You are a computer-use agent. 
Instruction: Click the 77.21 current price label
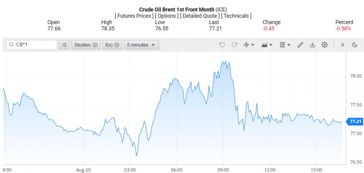355,122
